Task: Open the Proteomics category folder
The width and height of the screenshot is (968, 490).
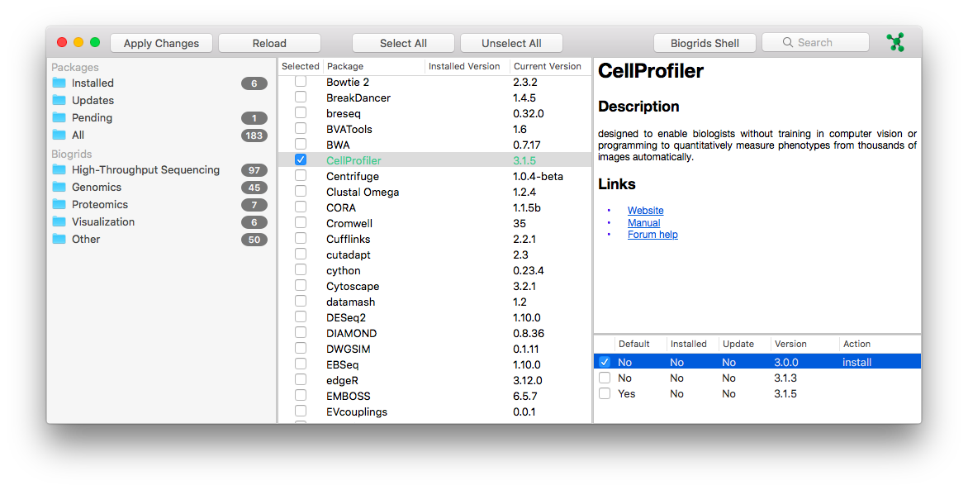Action: pos(99,204)
